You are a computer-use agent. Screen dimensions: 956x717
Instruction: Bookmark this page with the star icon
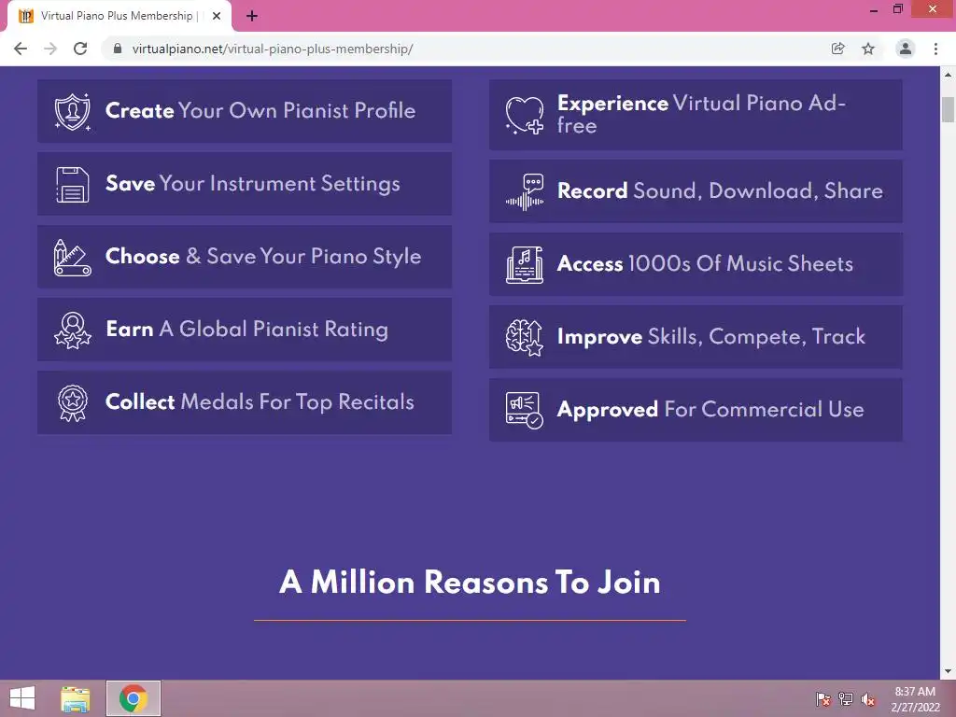point(868,49)
